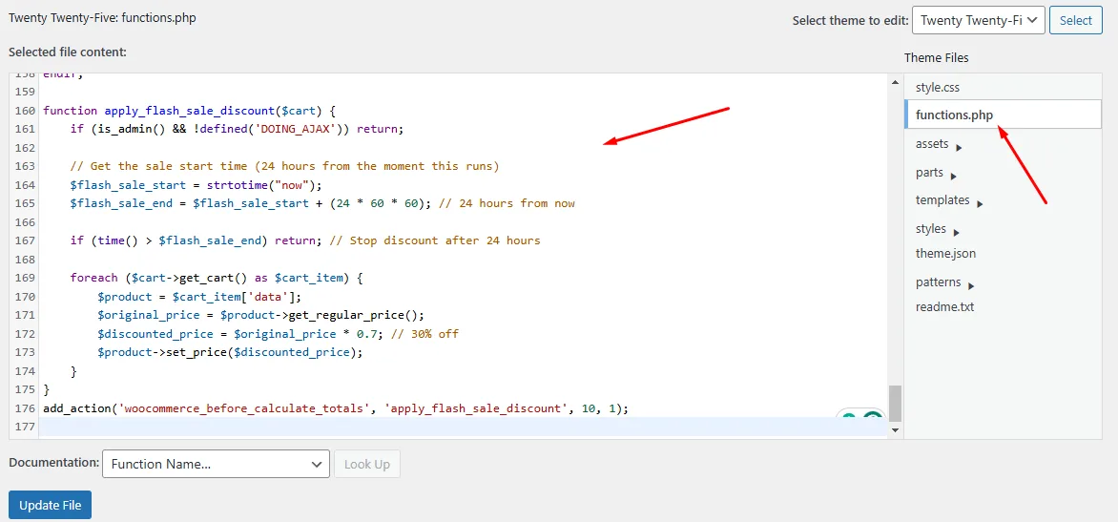Click line number 169 in the gutter
Image resolution: width=1118 pixels, height=522 pixels.
point(25,278)
